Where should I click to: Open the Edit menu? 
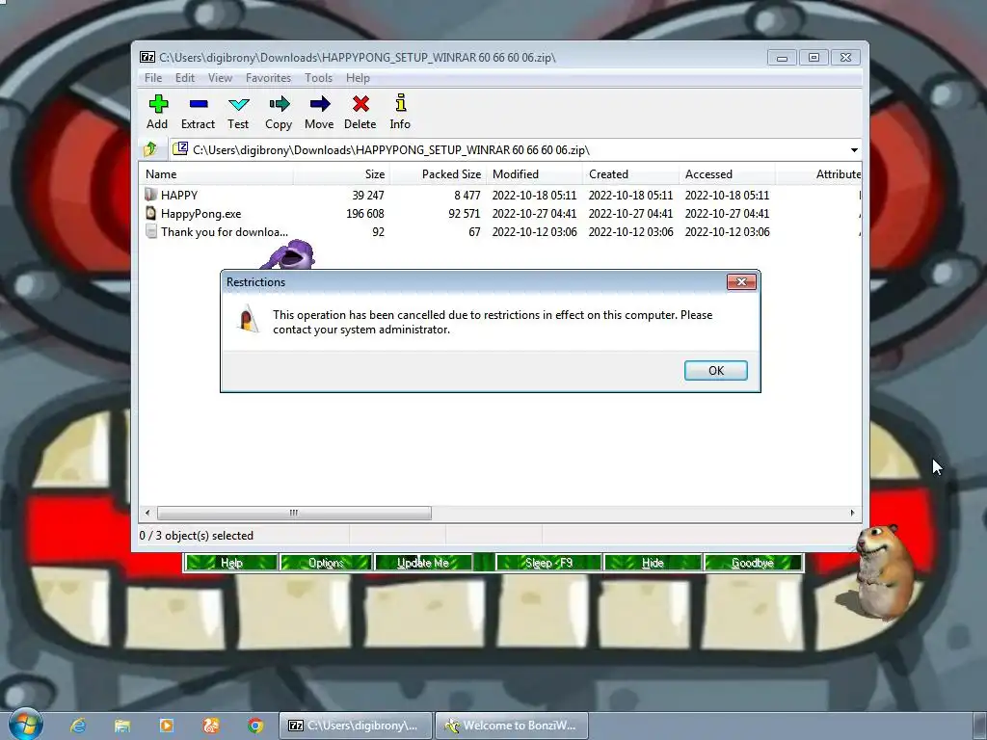pos(184,78)
